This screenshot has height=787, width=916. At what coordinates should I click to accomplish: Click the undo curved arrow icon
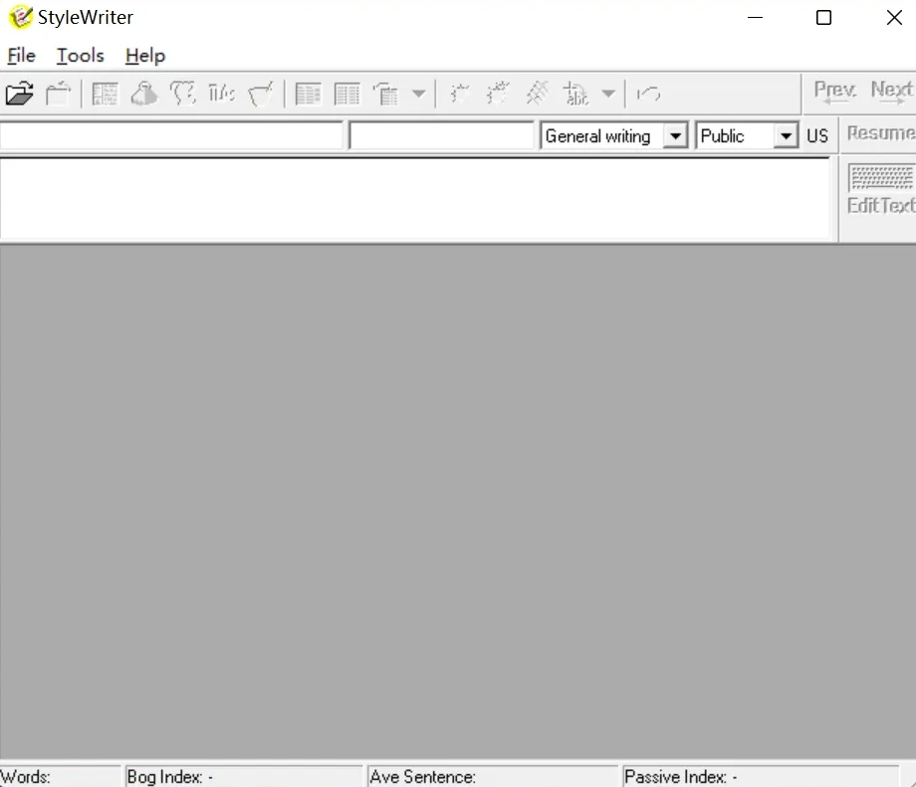pyautogui.click(x=649, y=95)
